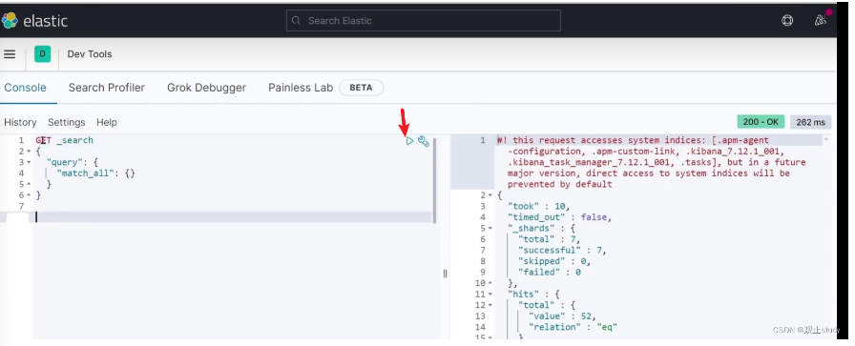The width and height of the screenshot is (855, 346).
Task: Click the Elastic logo
Action: 33,21
